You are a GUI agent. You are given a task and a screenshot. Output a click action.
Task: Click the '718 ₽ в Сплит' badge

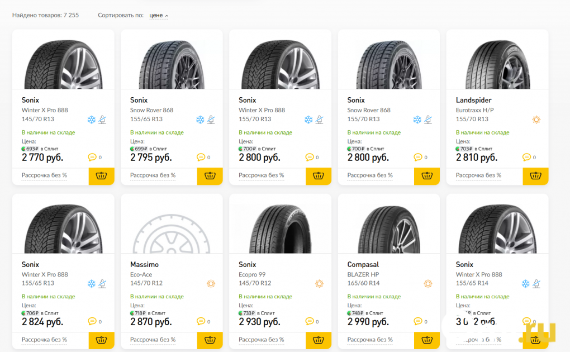(148, 313)
